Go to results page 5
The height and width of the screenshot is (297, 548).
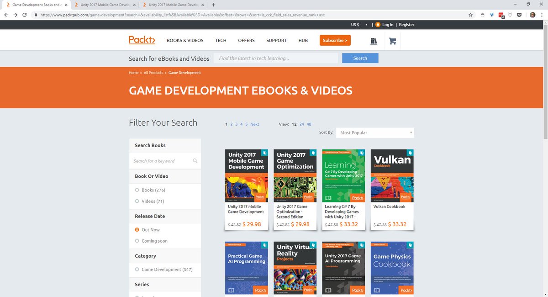tap(247, 124)
